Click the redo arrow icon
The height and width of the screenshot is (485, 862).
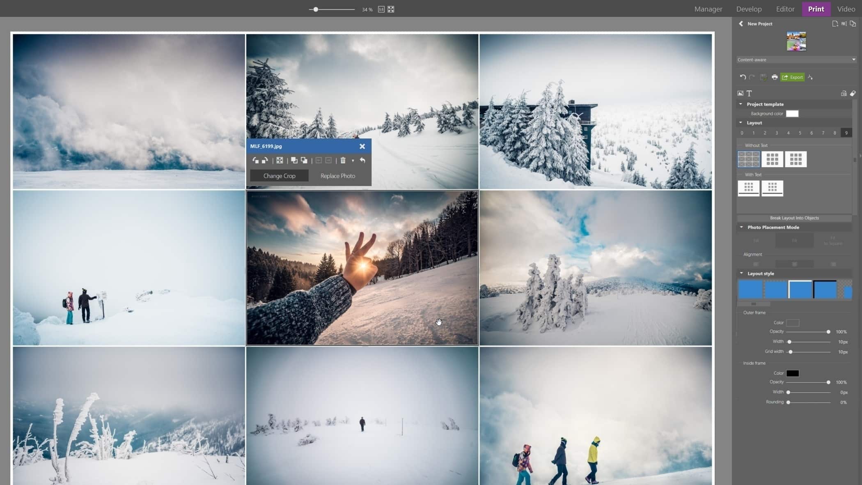752,77
